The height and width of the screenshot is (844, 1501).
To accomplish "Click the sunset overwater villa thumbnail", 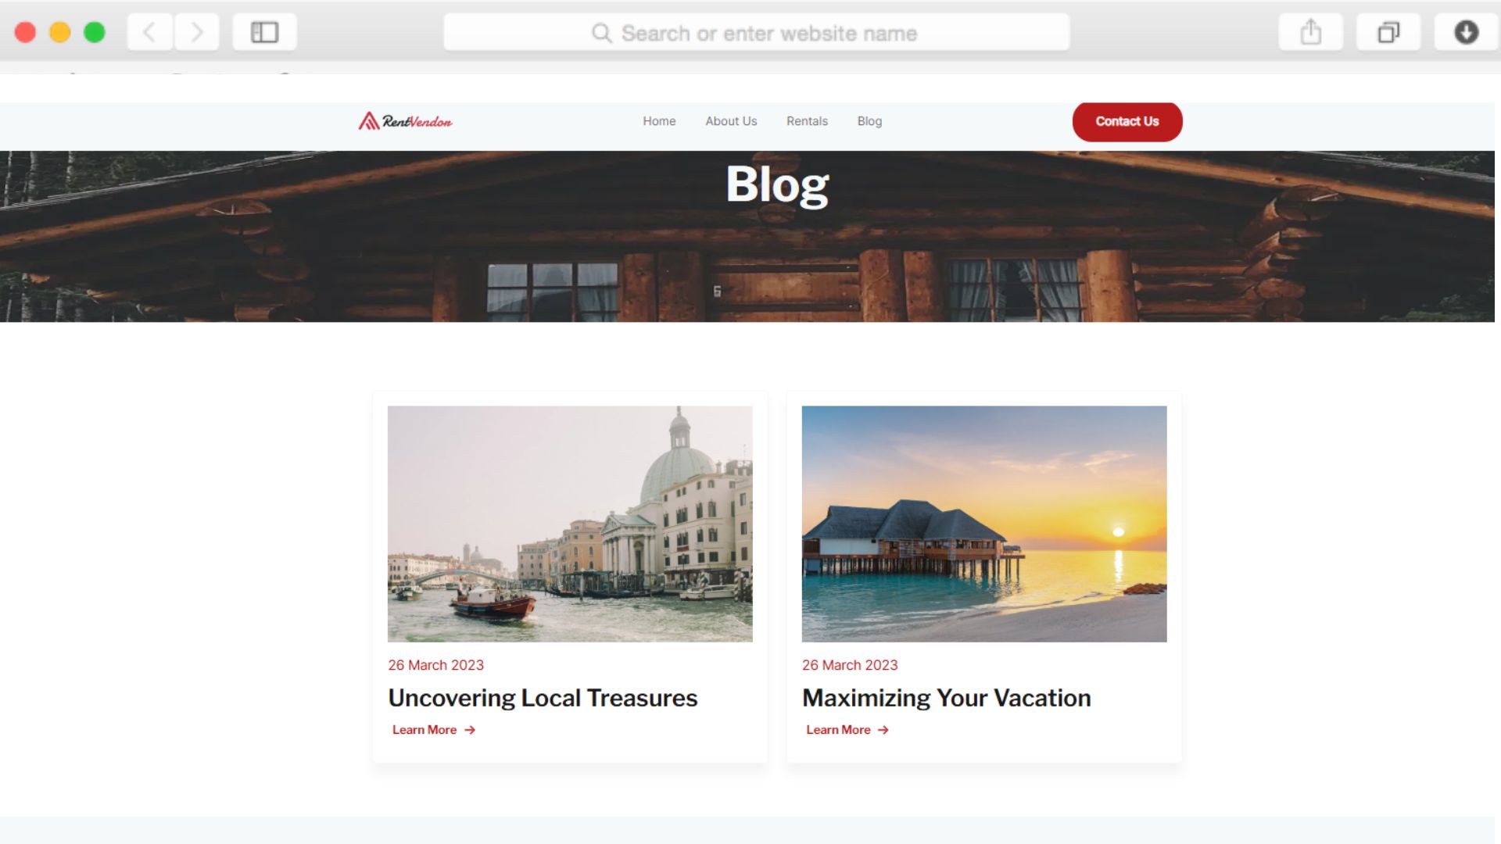I will [x=984, y=524].
